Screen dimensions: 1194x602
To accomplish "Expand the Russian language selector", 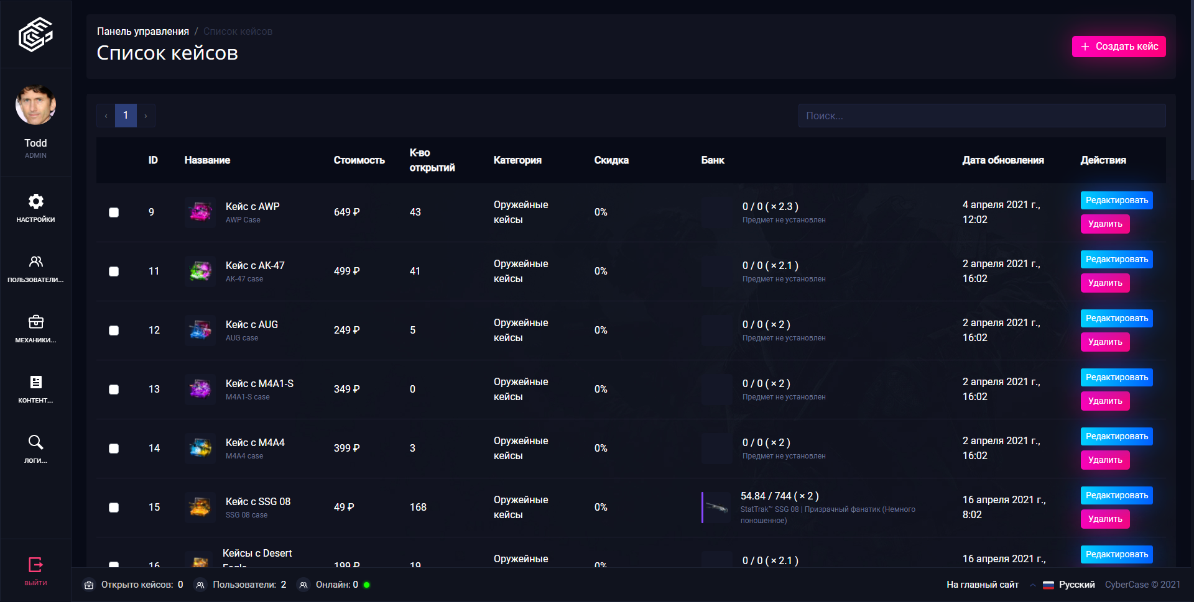I will 1068,585.
